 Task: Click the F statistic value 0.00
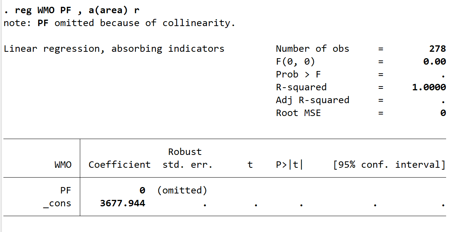pyautogui.click(x=434, y=62)
